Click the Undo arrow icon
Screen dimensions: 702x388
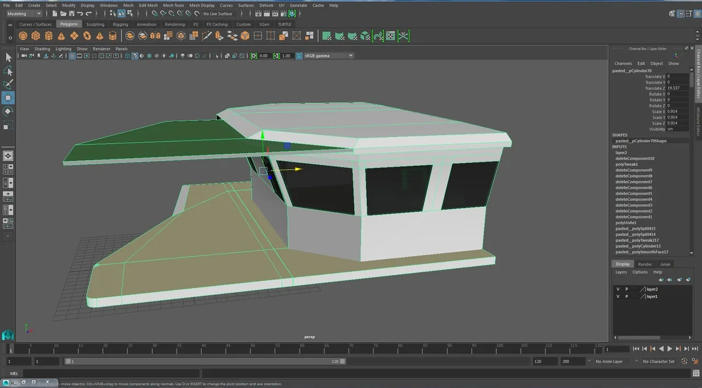pyautogui.click(x=81, y=14)
